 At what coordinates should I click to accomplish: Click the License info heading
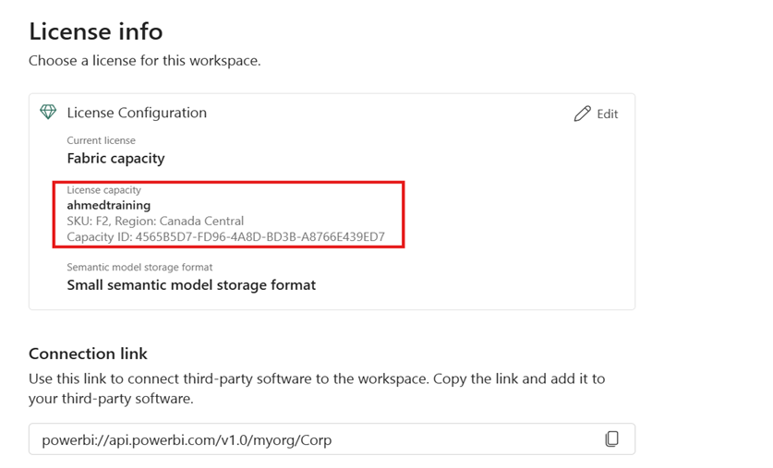tap(96, 31)
